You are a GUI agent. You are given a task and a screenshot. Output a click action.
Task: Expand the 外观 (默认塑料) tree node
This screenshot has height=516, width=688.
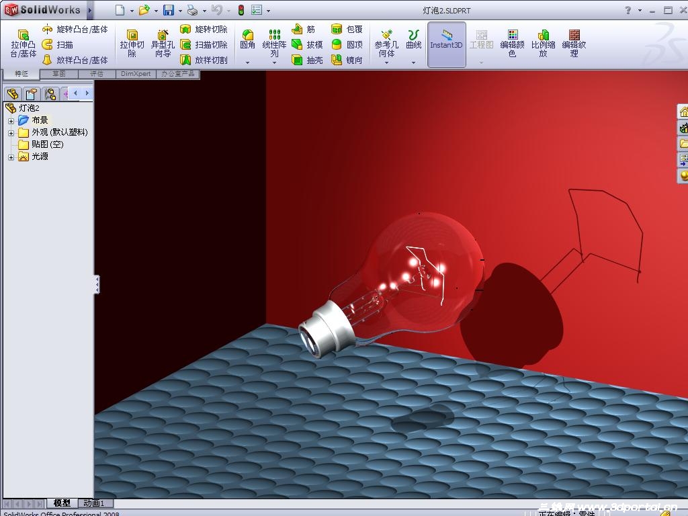click(x=11, y=133)
